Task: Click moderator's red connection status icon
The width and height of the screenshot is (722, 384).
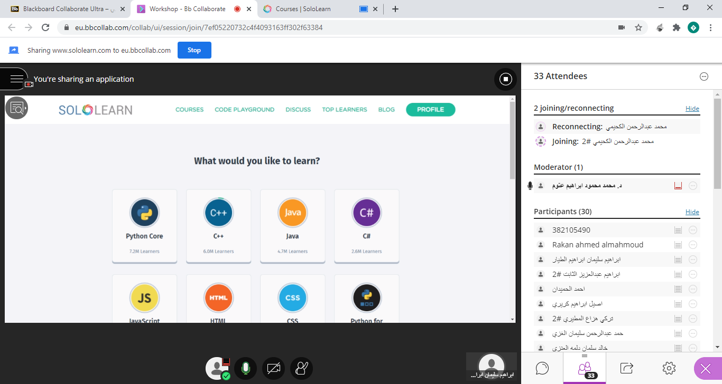Action: tap(678, 186)
